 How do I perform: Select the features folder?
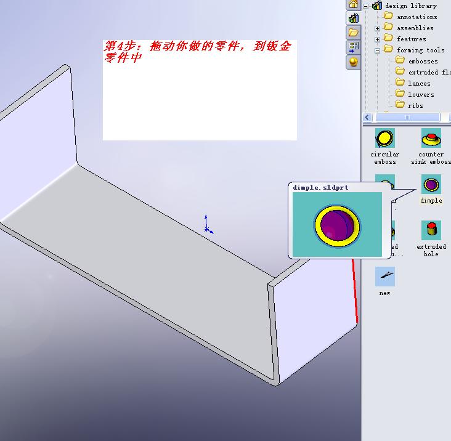coord(412,39)
